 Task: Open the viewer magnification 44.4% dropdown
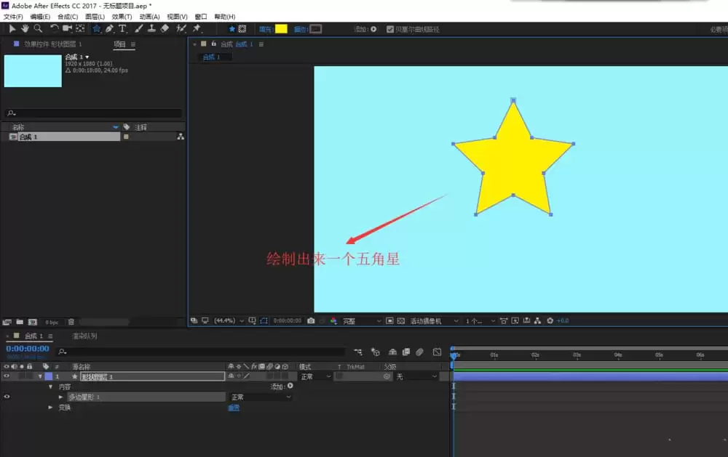(x=229, y=320)
